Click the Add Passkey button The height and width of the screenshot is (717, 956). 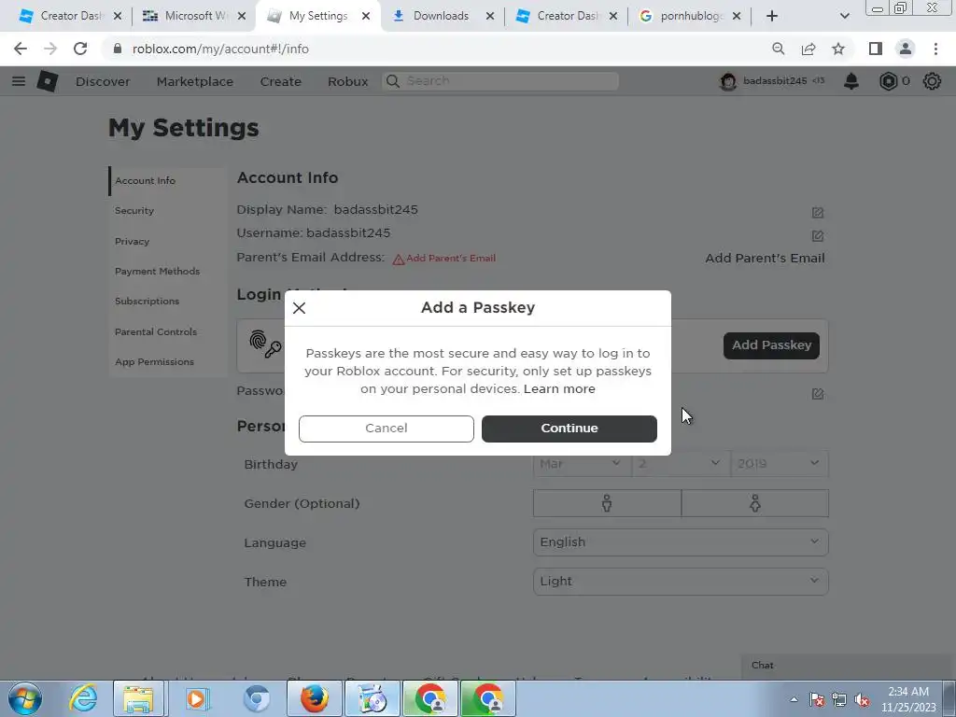(x=771, y=345)
